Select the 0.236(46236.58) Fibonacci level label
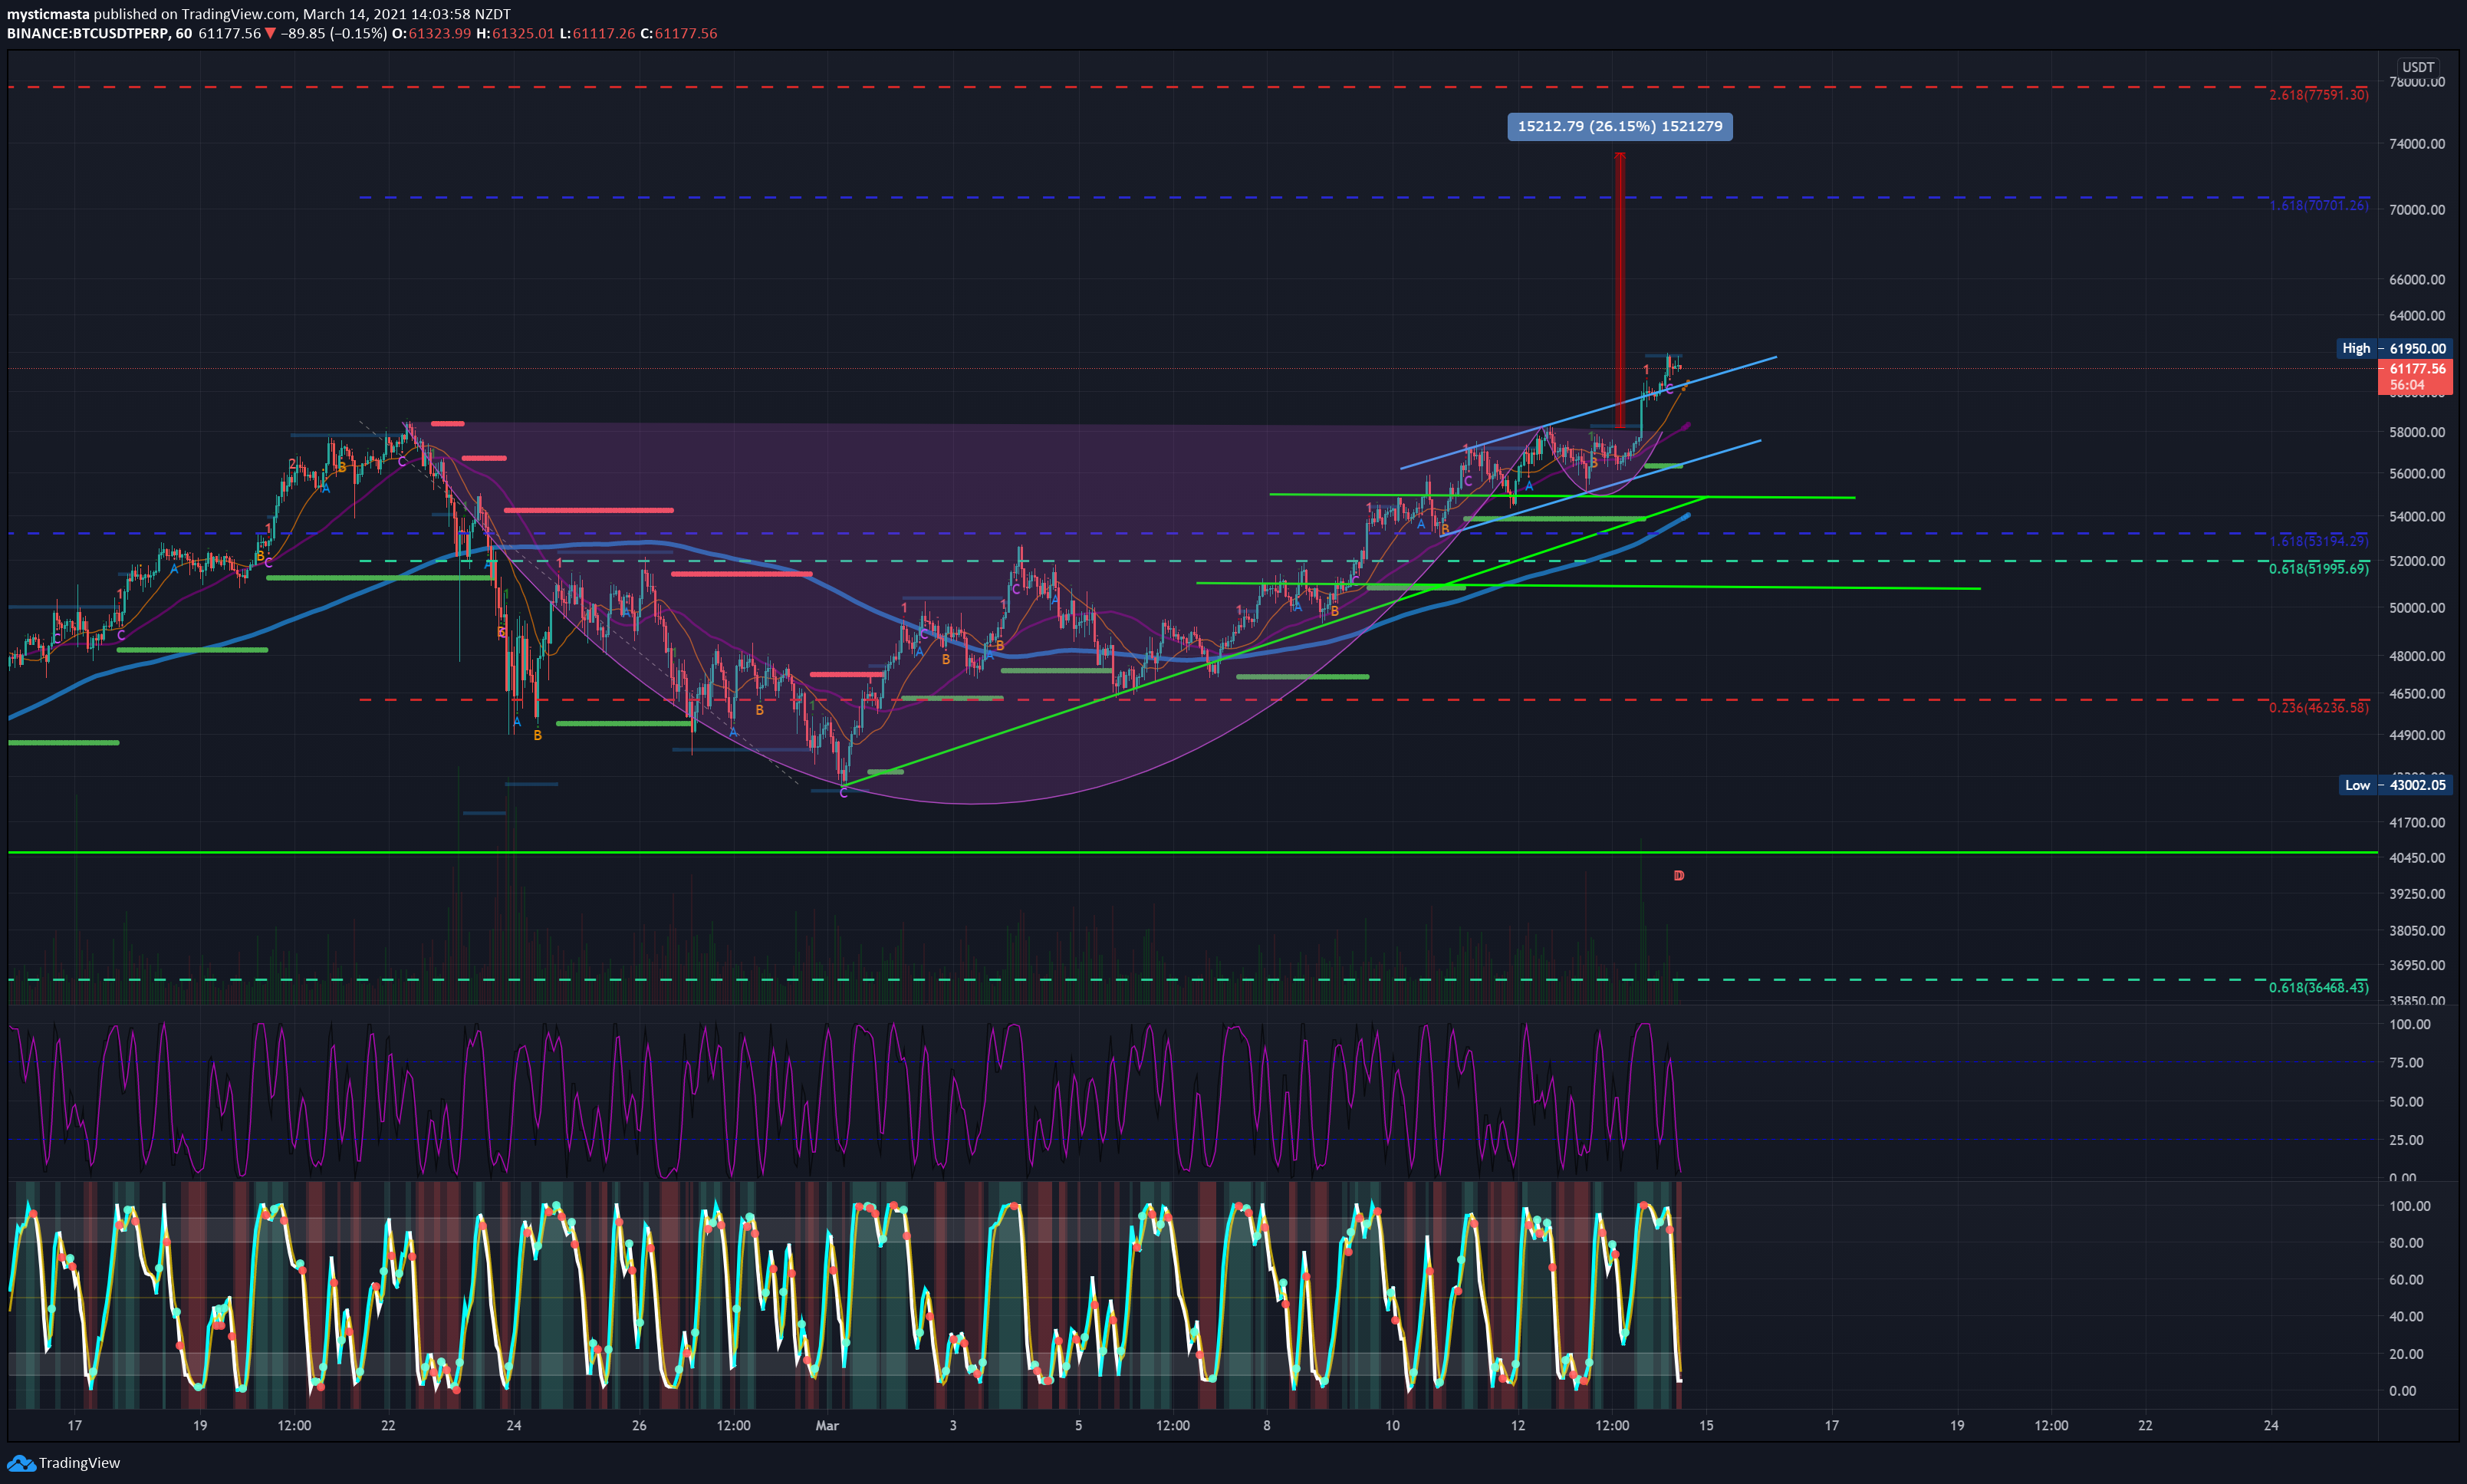Screen dimensions: 2467x1484 coord(2318,707)
